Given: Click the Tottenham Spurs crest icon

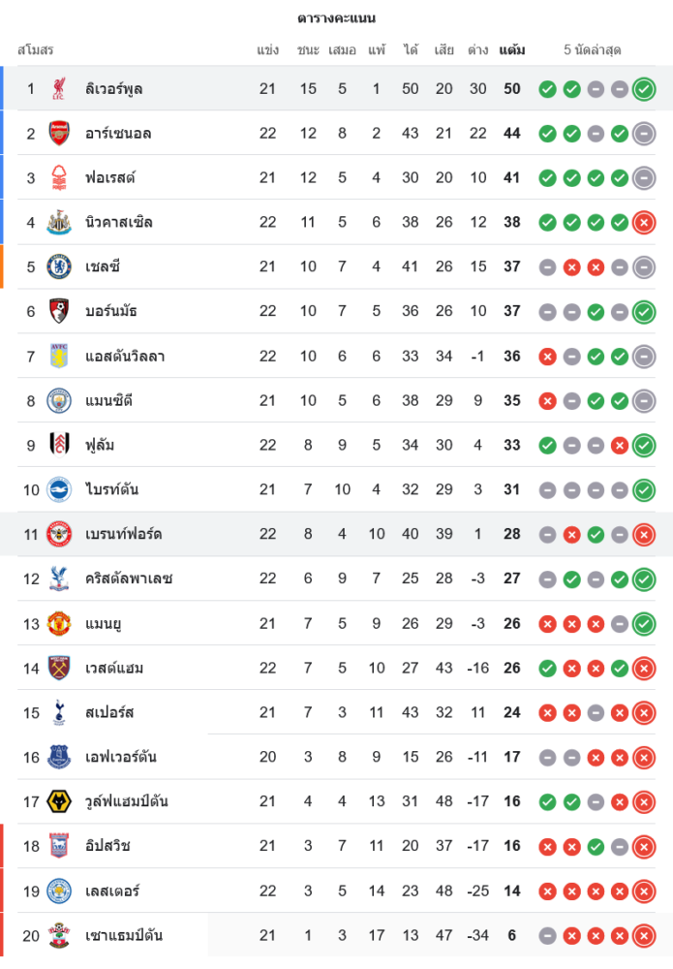Looking at the screenshot, I should (59, 713).
